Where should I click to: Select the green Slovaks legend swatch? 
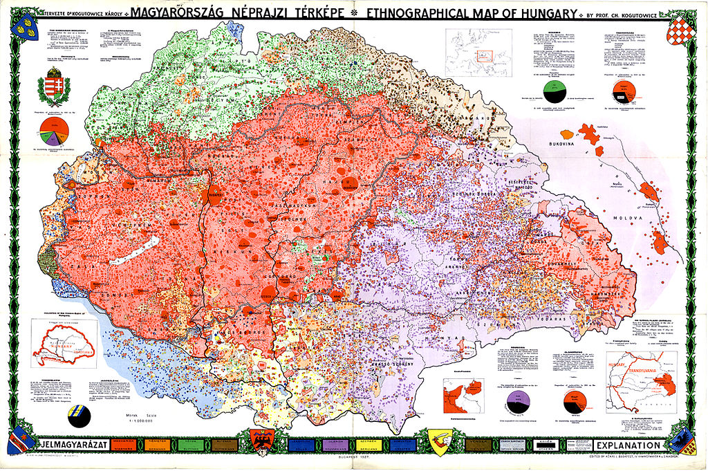190,445
